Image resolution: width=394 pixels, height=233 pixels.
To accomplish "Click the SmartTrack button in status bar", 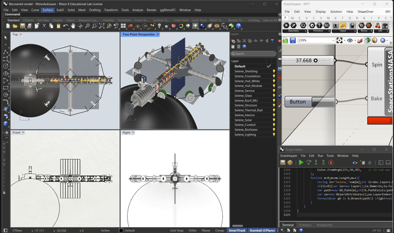I will [x=237, y=230].
